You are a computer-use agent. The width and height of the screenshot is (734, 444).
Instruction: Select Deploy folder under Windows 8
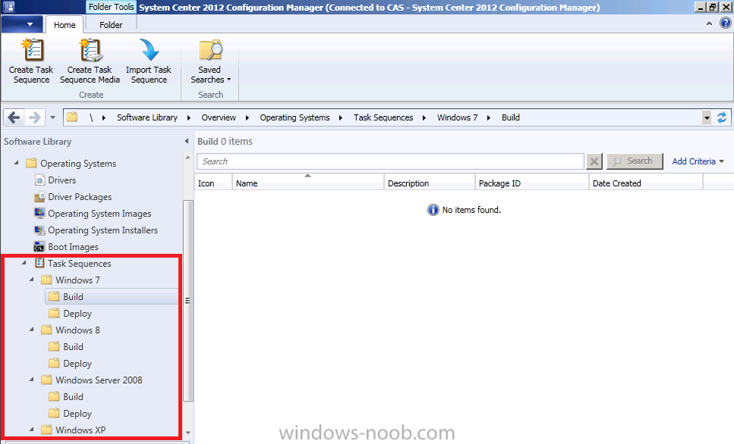[x=77, y=364]
